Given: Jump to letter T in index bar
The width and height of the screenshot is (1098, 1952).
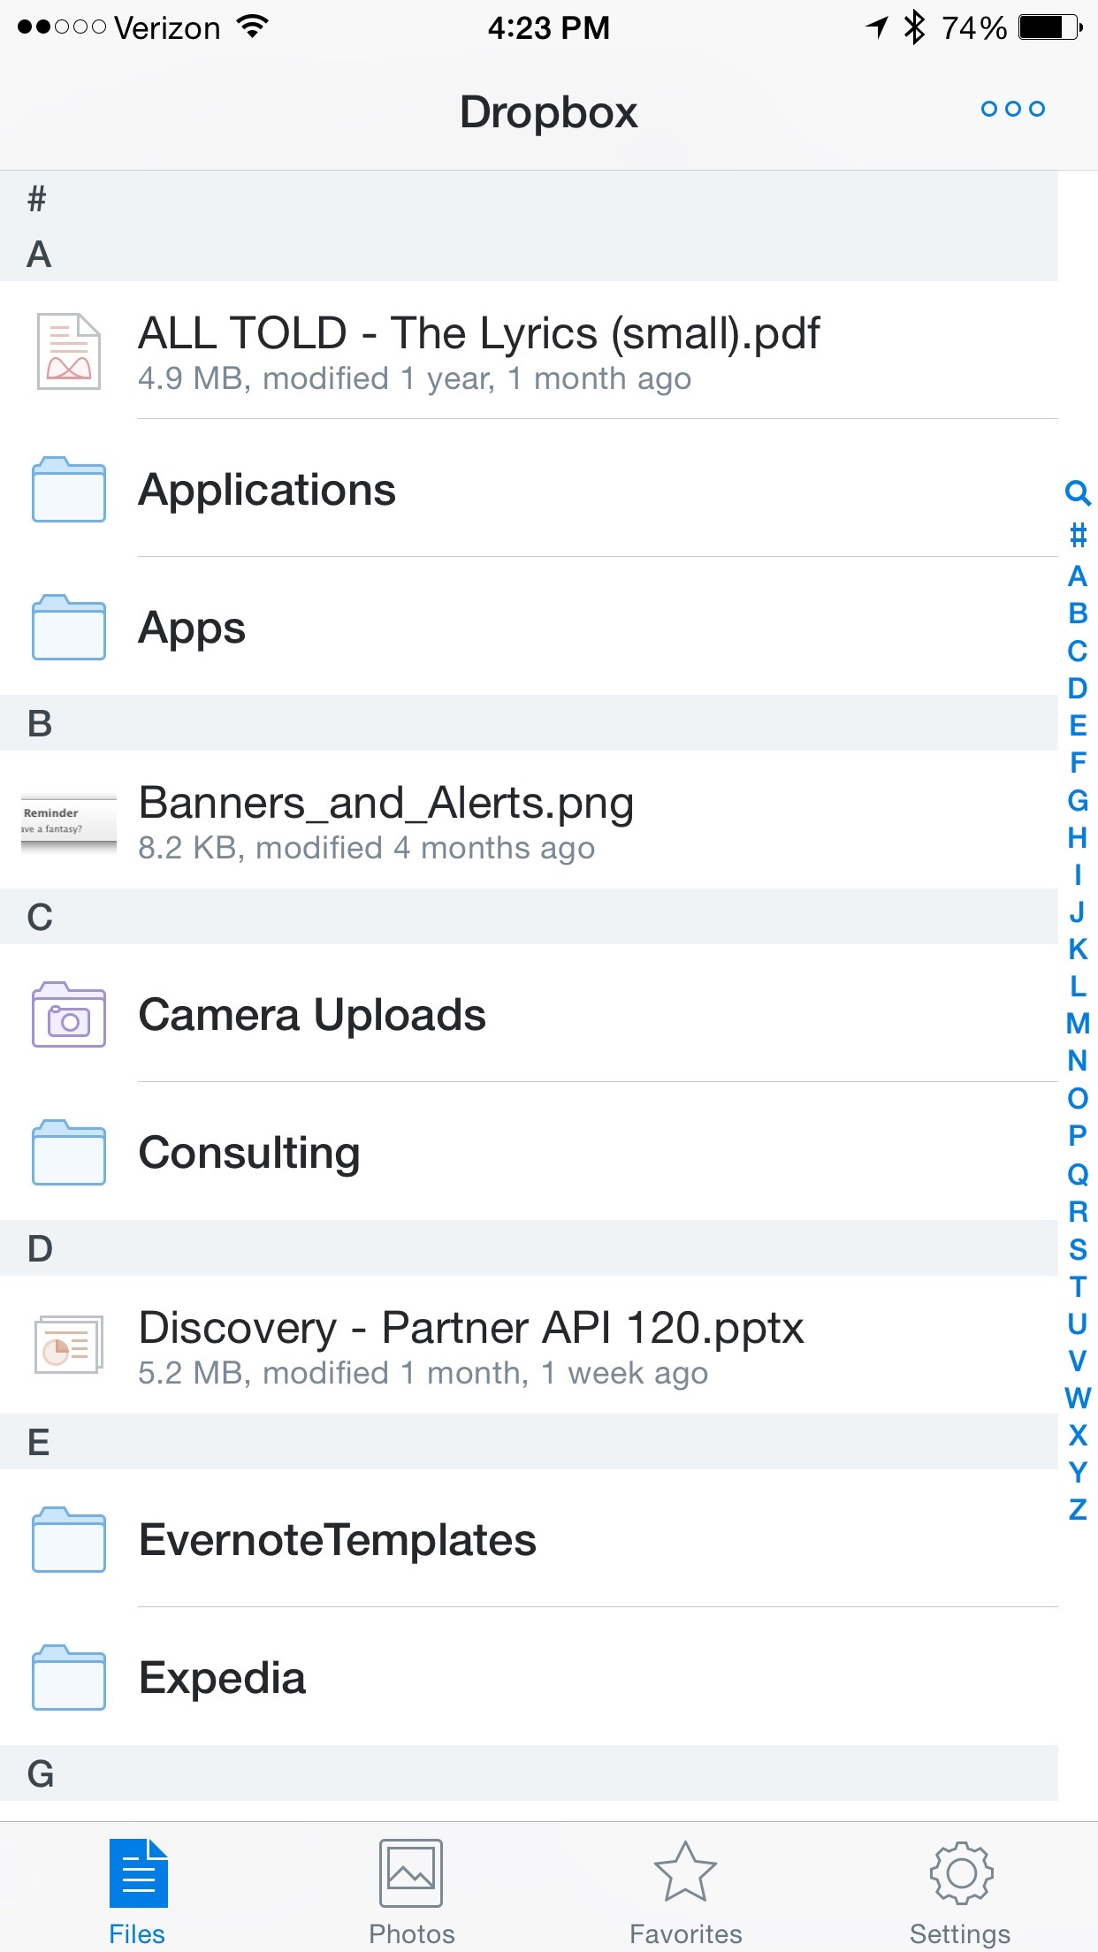Looking at the screenshot, I should coord(1078,1287).
